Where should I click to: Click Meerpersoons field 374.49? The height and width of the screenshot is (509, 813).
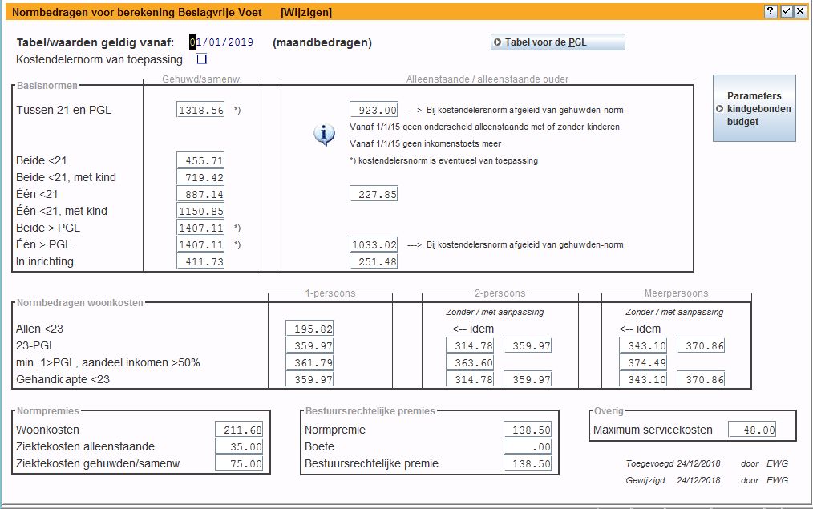pyautogui.click(x=643, y=362)
